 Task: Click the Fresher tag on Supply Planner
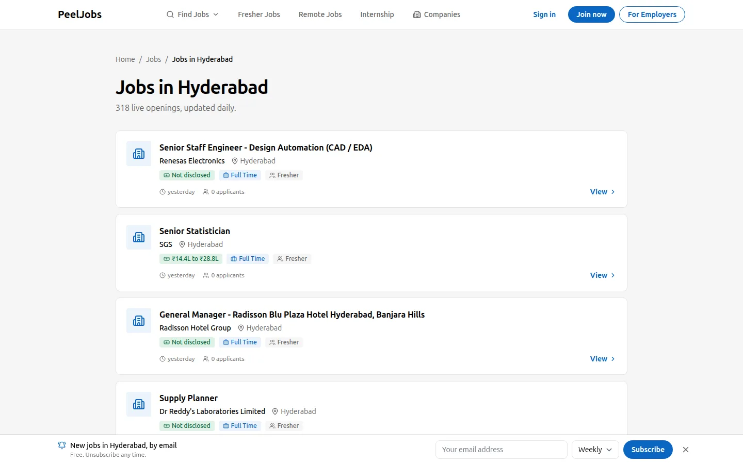coord(284,426)
